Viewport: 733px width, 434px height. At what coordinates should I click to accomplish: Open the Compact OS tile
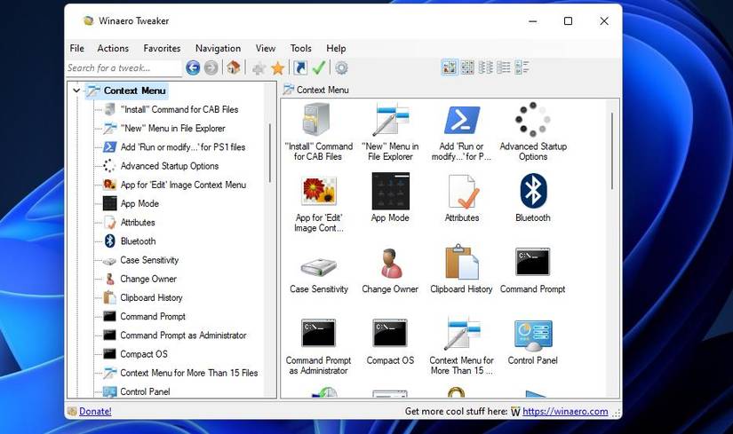390,342
